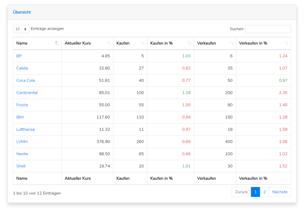Open the Coca Cola stock link
Screen dimensions: 304x212
(26, 80)
